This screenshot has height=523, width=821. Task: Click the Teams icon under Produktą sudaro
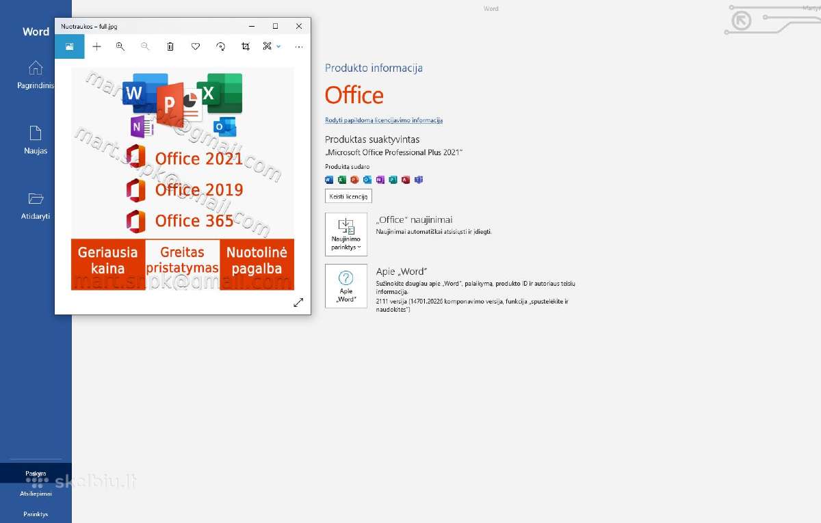tap(419, 180)
